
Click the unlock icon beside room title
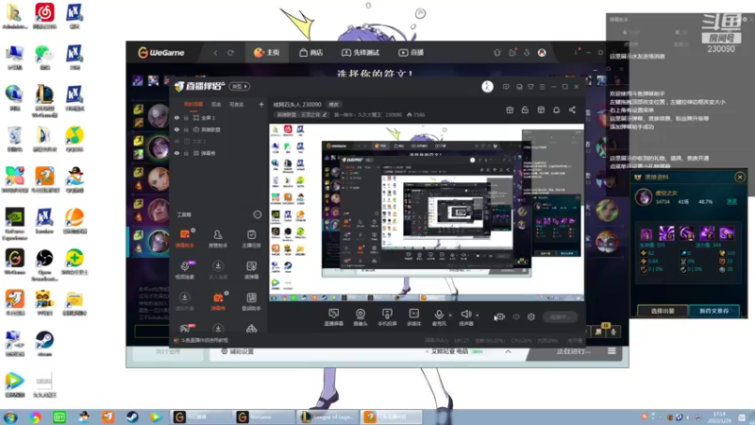pyautogui.click(x=525, y=110)
